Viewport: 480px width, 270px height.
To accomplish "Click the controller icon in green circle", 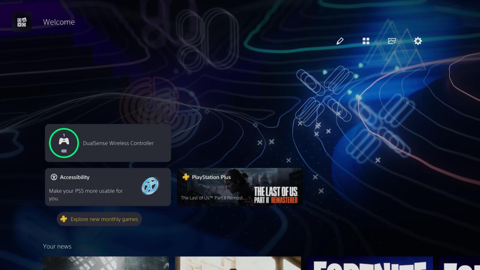I will [64, 142].
